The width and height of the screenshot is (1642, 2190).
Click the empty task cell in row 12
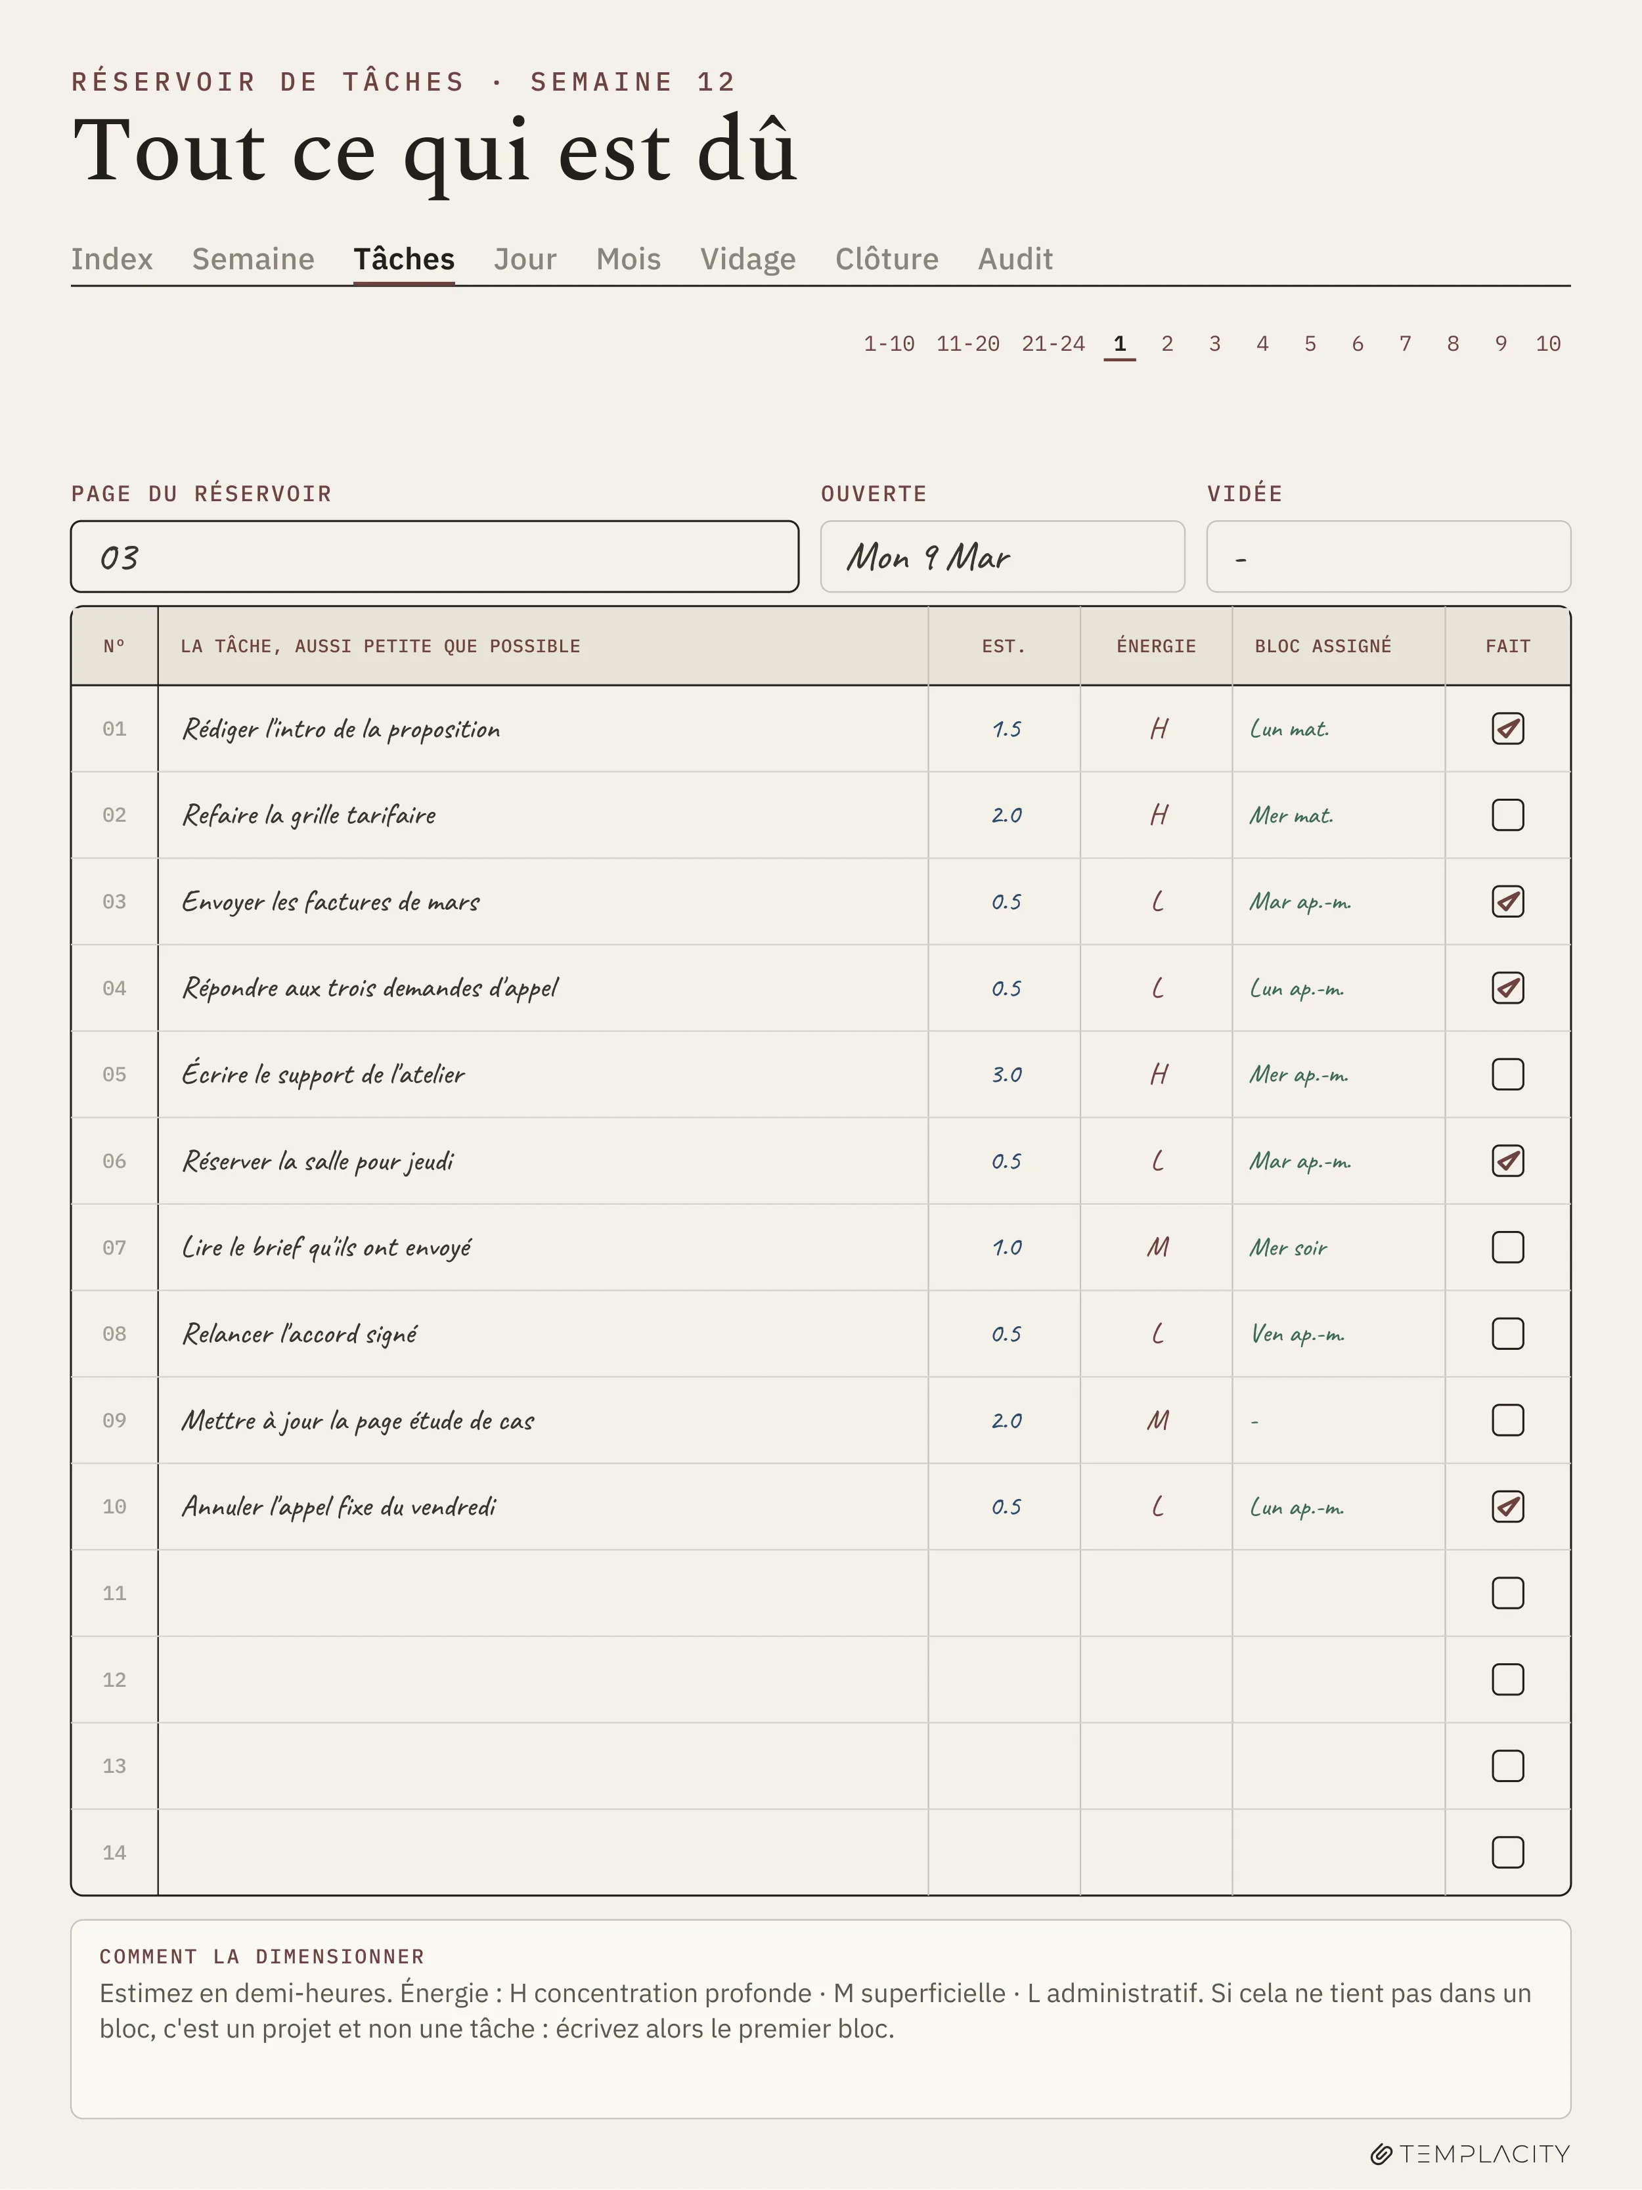click(x=543, y=1679)
